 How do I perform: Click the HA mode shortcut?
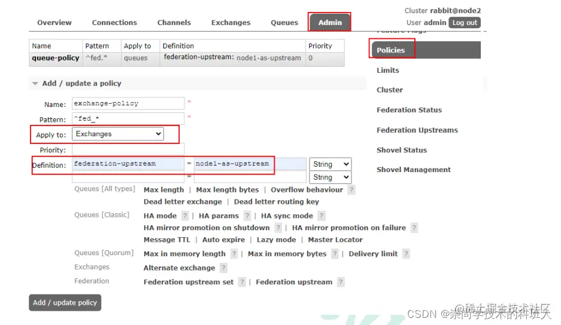(160, 216)
